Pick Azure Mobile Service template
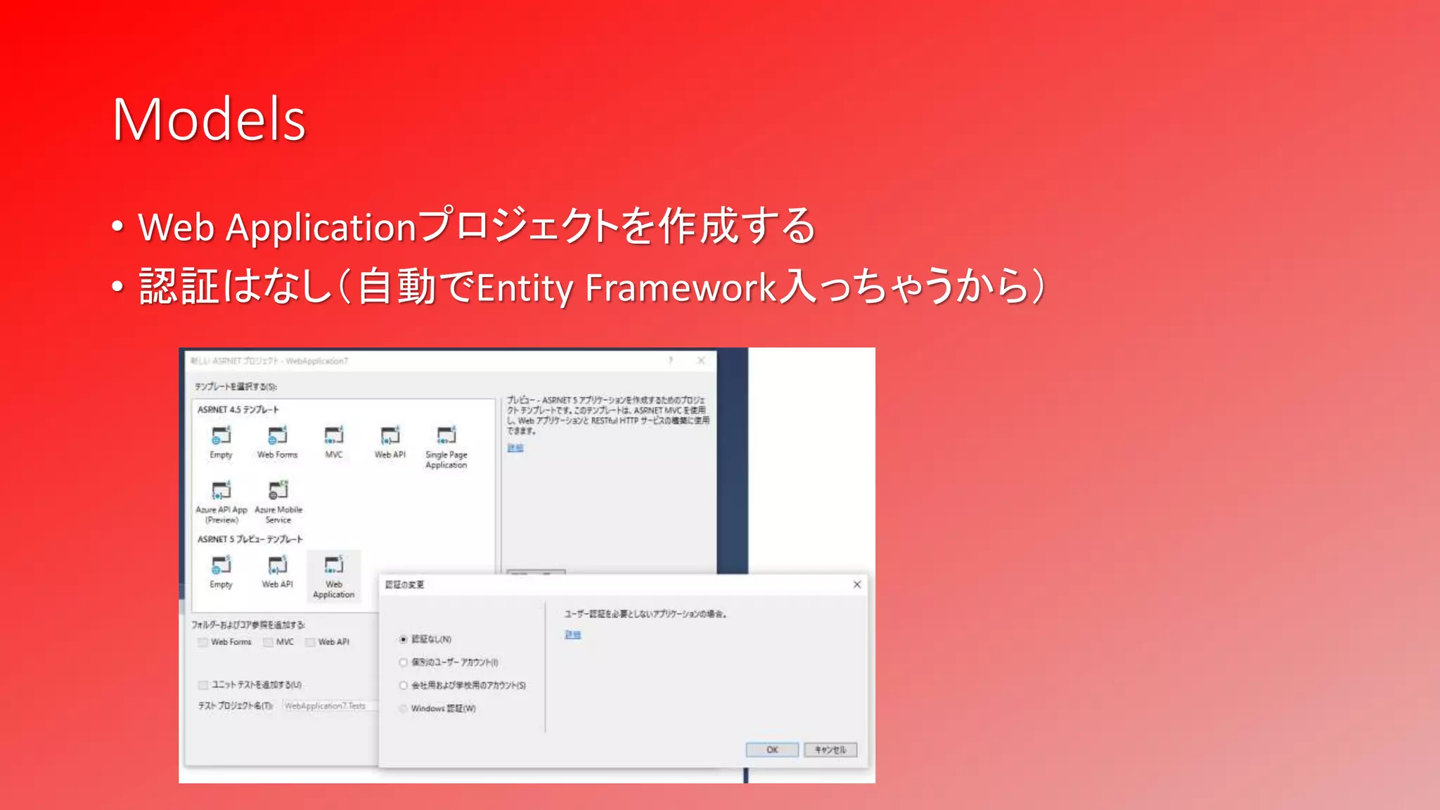This screenshot has height=810, width=1440. [278, 502]
